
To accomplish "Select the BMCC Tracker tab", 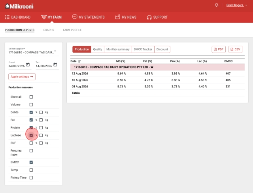I will click(x=143, y=49).
